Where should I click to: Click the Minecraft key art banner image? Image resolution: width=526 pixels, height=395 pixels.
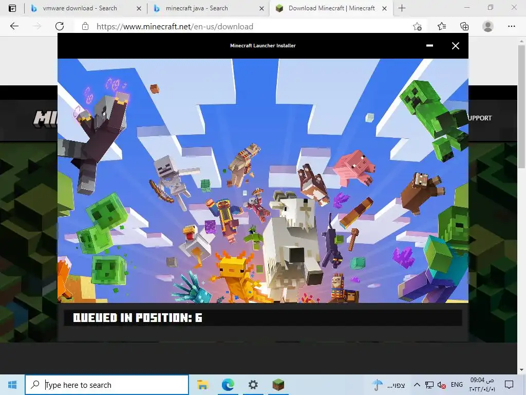coord(262,181)
